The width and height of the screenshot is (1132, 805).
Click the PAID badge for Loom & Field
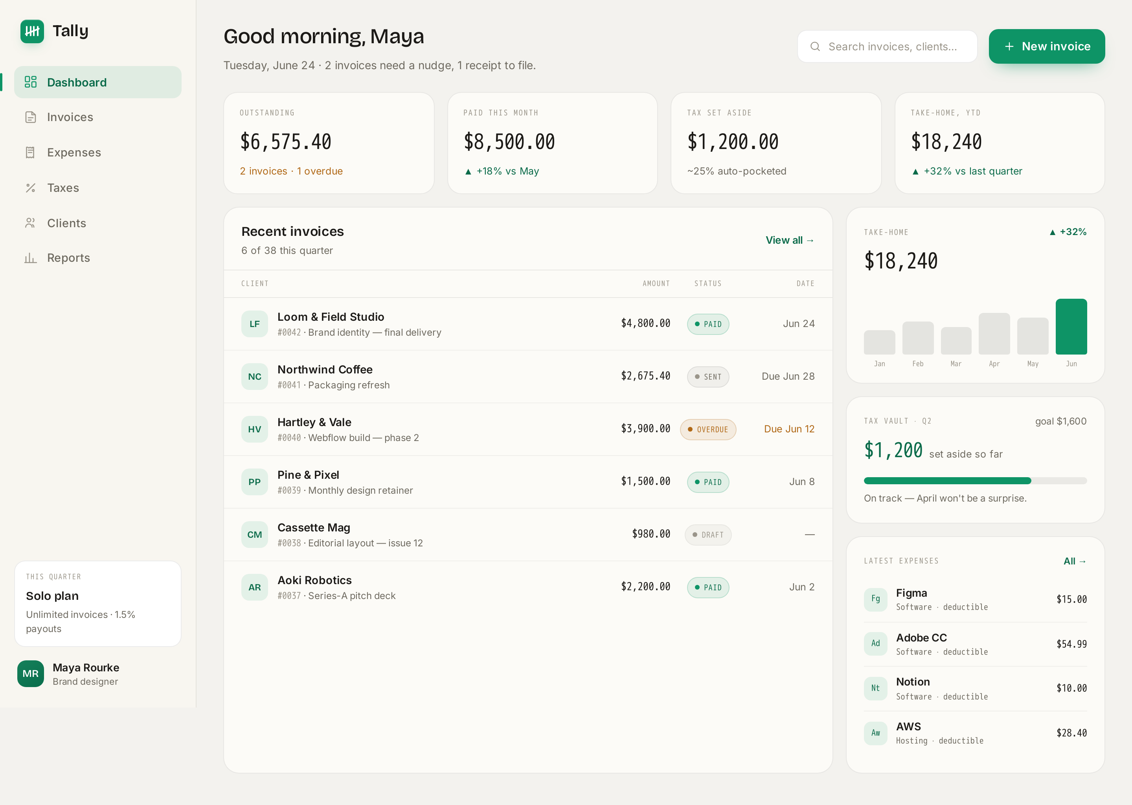(708, 324)
